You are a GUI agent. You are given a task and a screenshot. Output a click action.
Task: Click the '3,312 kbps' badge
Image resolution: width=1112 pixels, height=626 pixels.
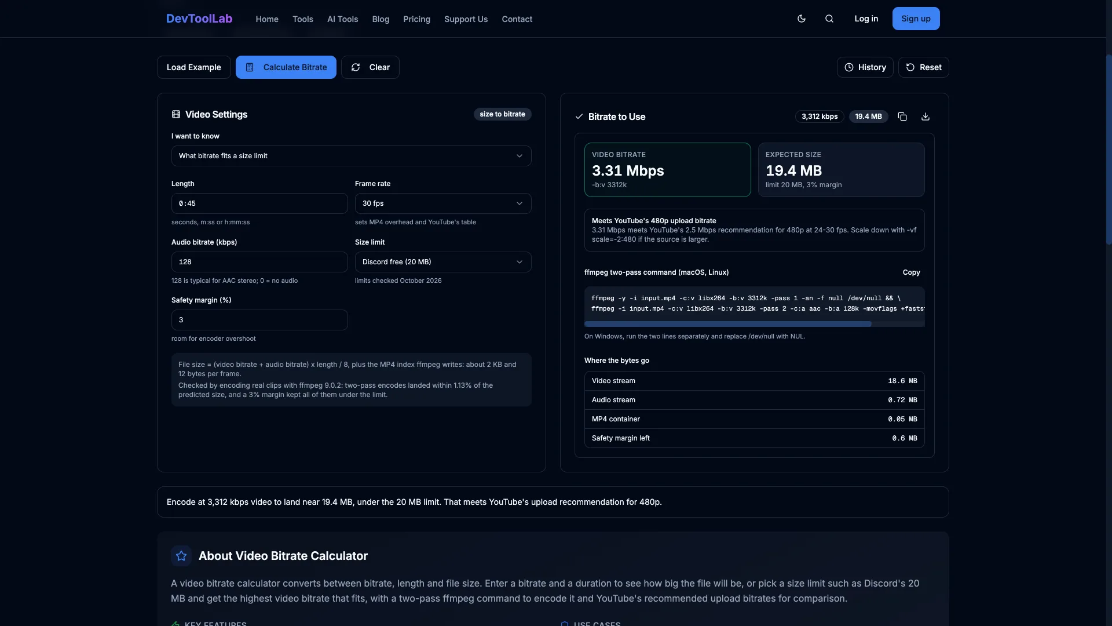[820, 117]
